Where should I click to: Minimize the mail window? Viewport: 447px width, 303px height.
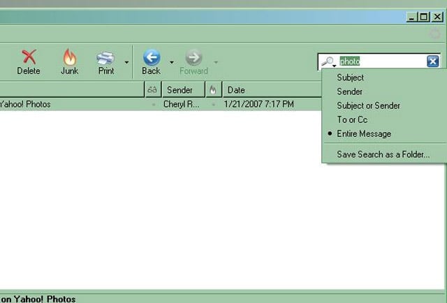(x=411, y=17)
